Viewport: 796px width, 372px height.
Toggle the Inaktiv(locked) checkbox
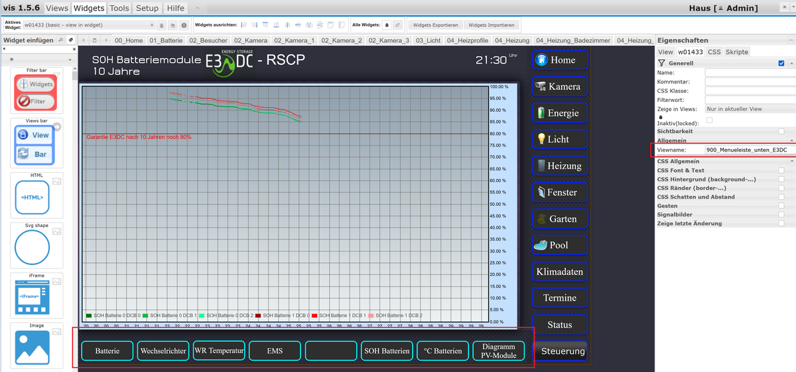(710, 120)
